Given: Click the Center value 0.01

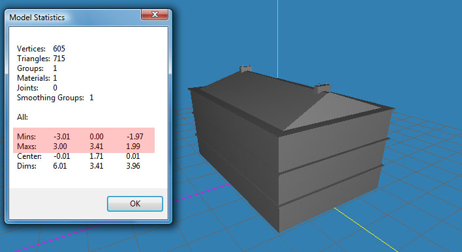Looking at the screenshot, I should [133, 156].
